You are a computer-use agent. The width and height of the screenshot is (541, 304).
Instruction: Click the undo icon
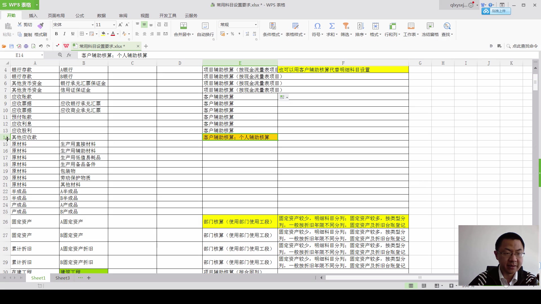point(41,46)
